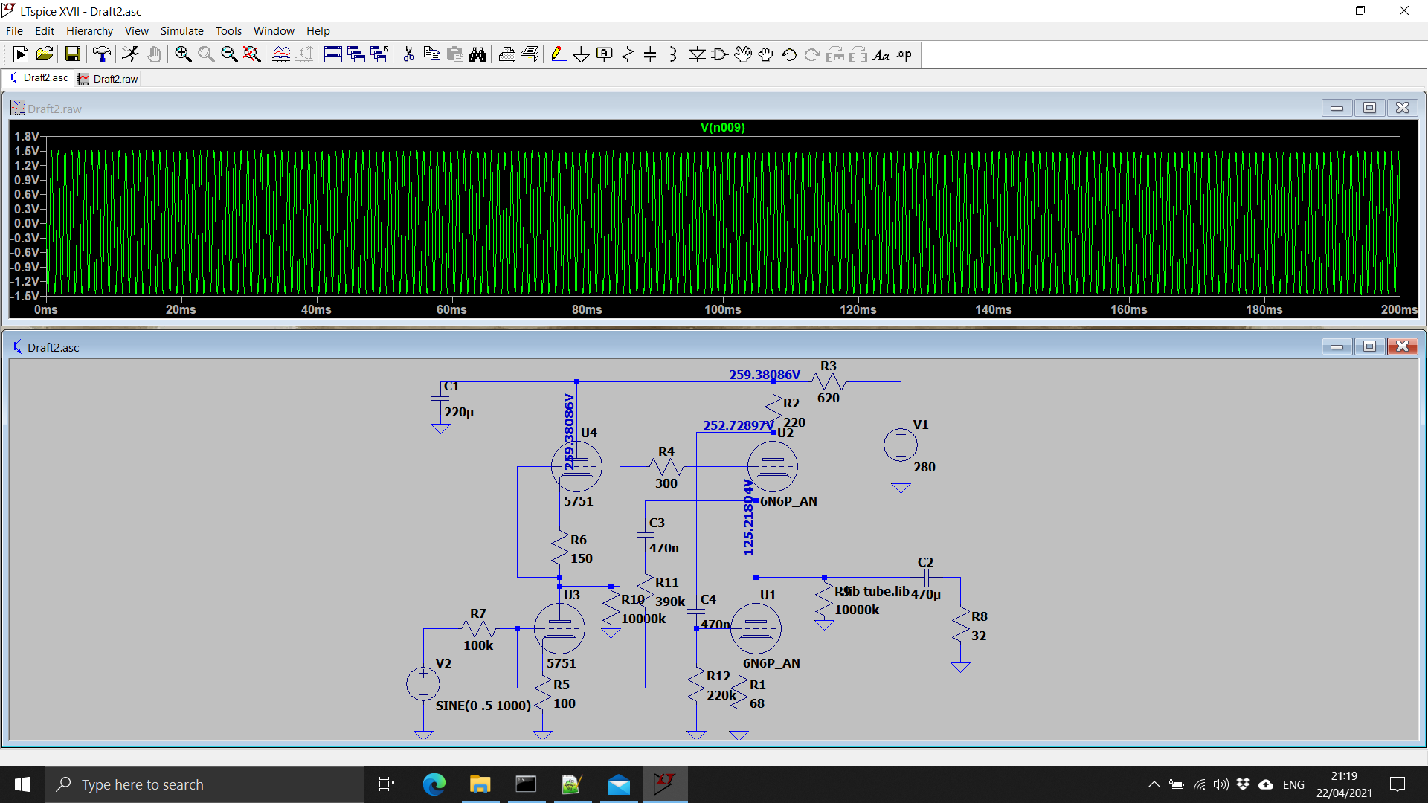This screenshot has height=803, width=1428.
Task: Click the Copy toolbar icon
Action: pyautogui.click(x=431, y=54)
